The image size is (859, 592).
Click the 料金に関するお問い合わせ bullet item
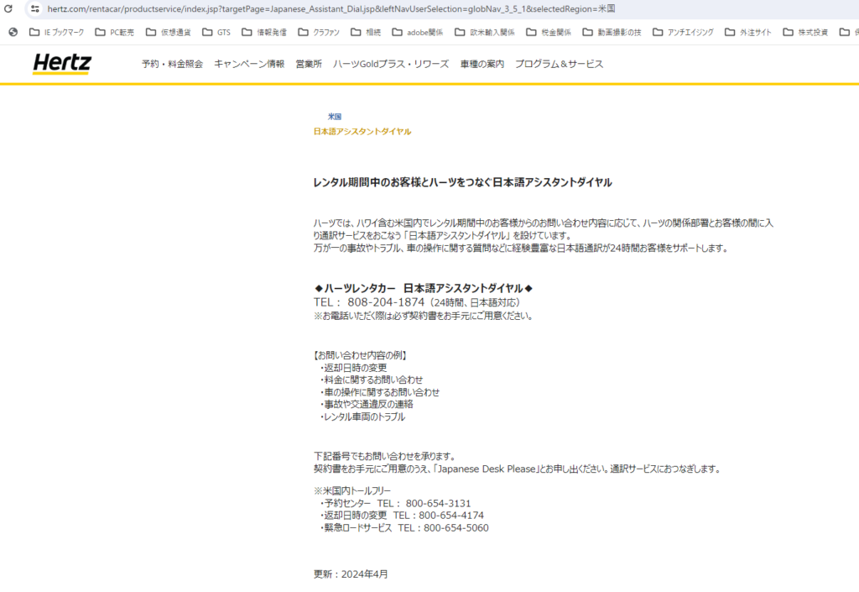coord(372,380)
